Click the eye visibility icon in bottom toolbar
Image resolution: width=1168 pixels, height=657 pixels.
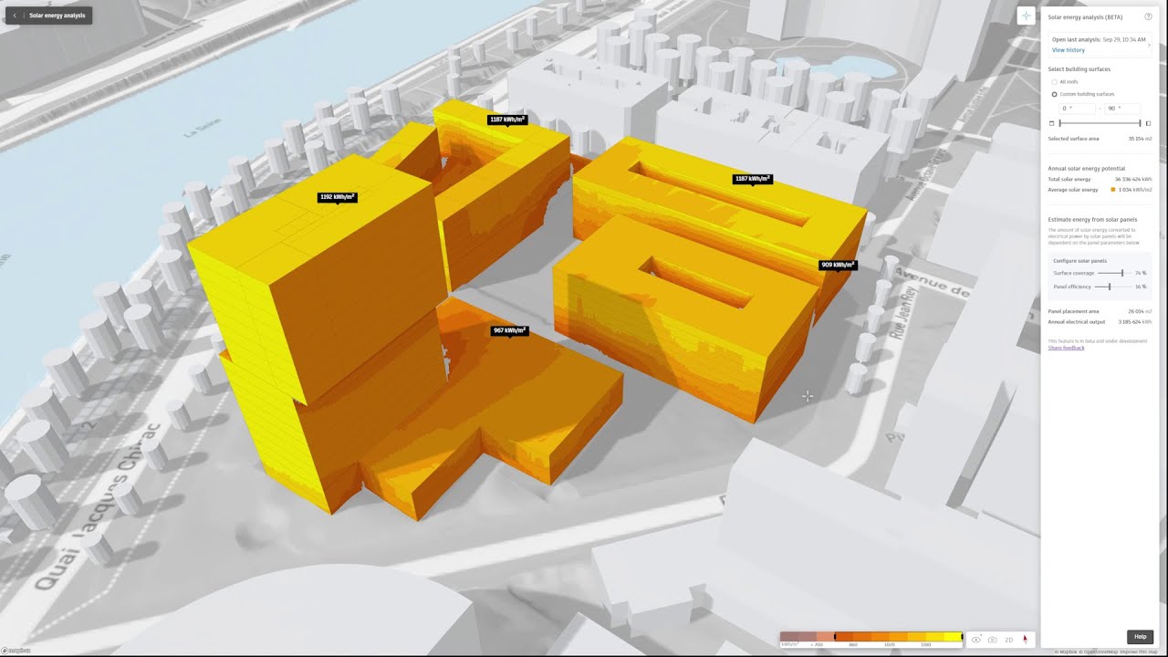click(976, 640)
